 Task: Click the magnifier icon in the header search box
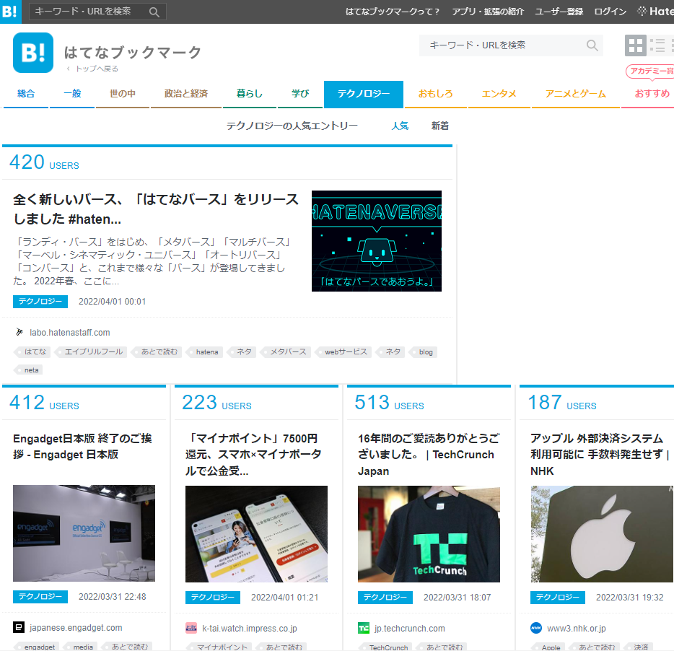pos(592,45)
